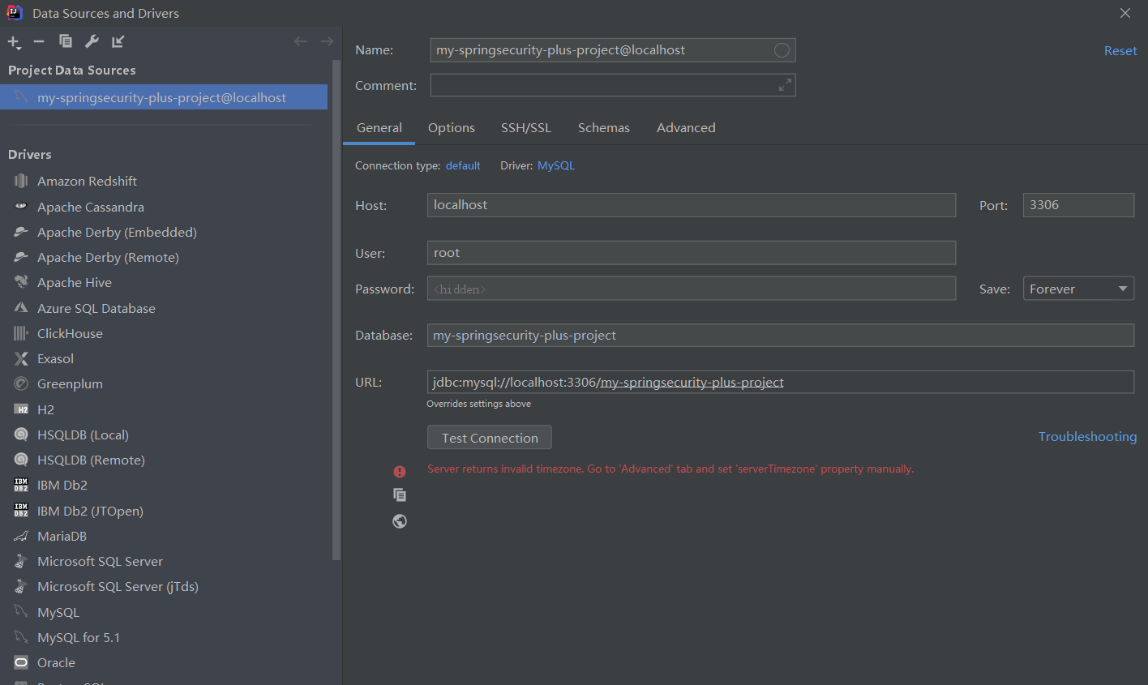Expand the Comment field editor
The height and width of the screenshot is (685, 1148).
pos(785,85)
